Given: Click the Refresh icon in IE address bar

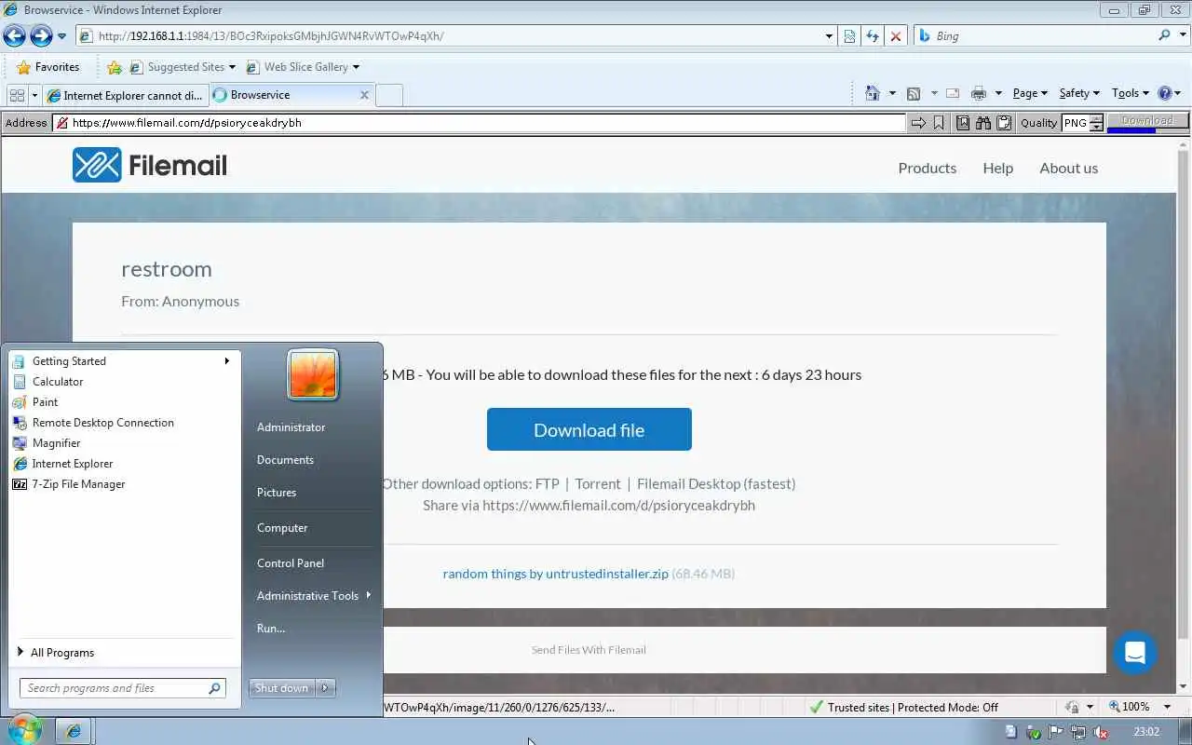Looking at the screenshot, I should coord(873,36).
